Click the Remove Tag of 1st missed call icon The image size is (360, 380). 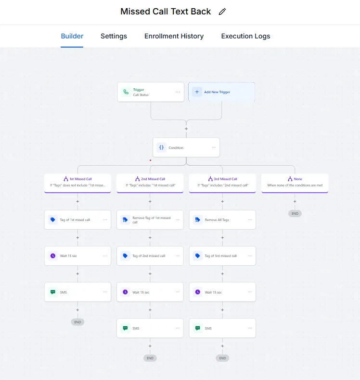125,220
